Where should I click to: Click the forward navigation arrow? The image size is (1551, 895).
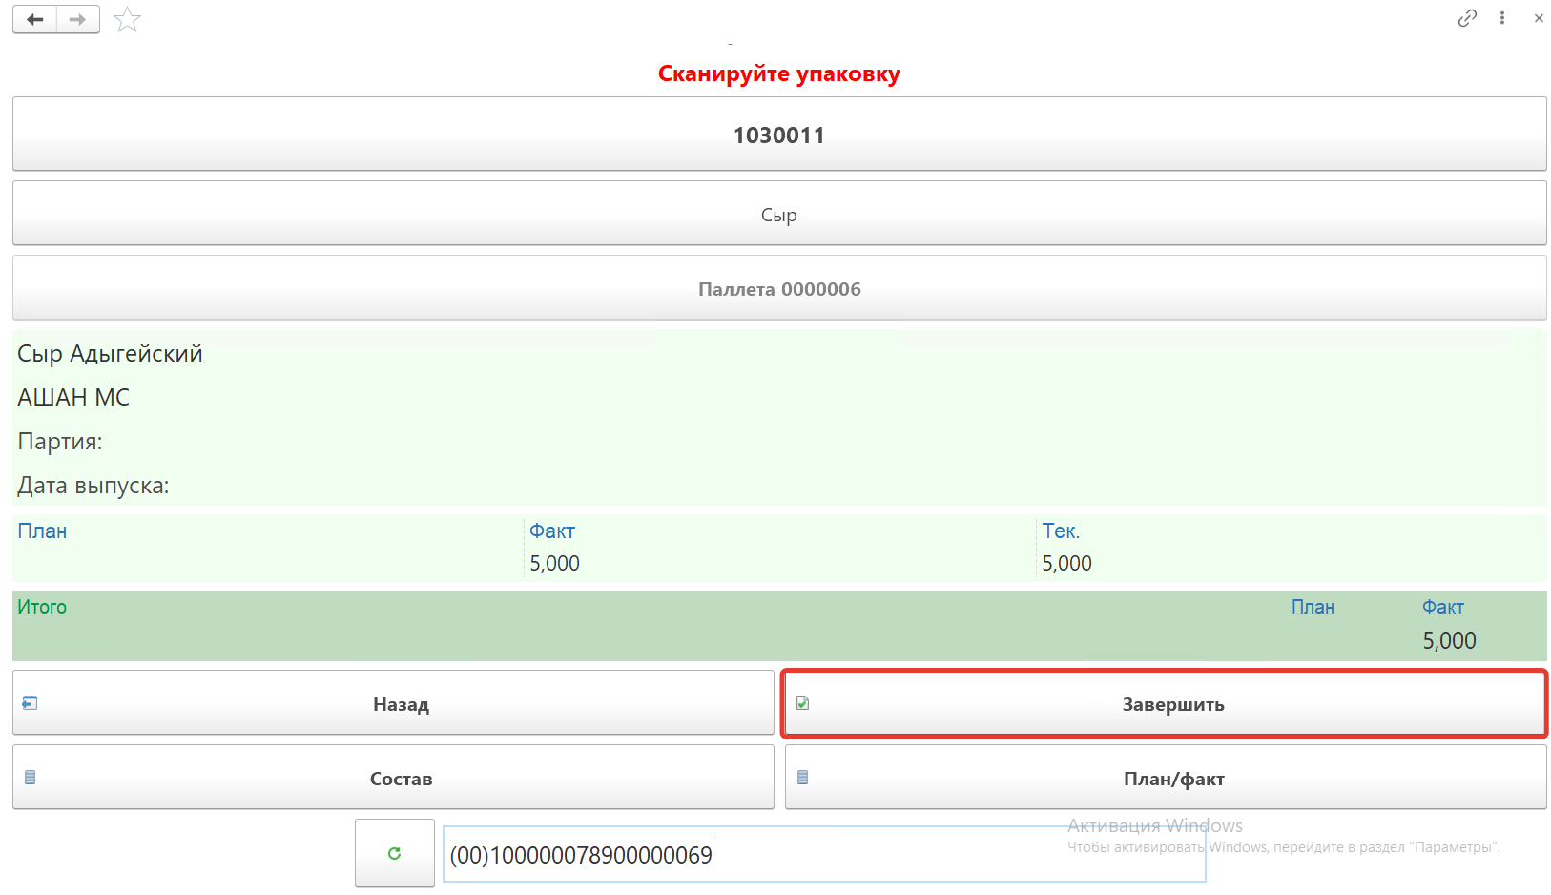78,19
